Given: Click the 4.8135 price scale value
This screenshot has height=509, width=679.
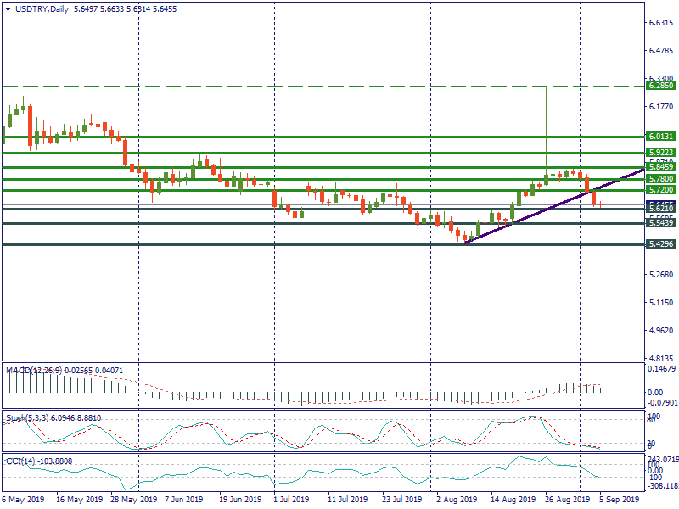Looking at the screenshot, I should coord(659,358).
